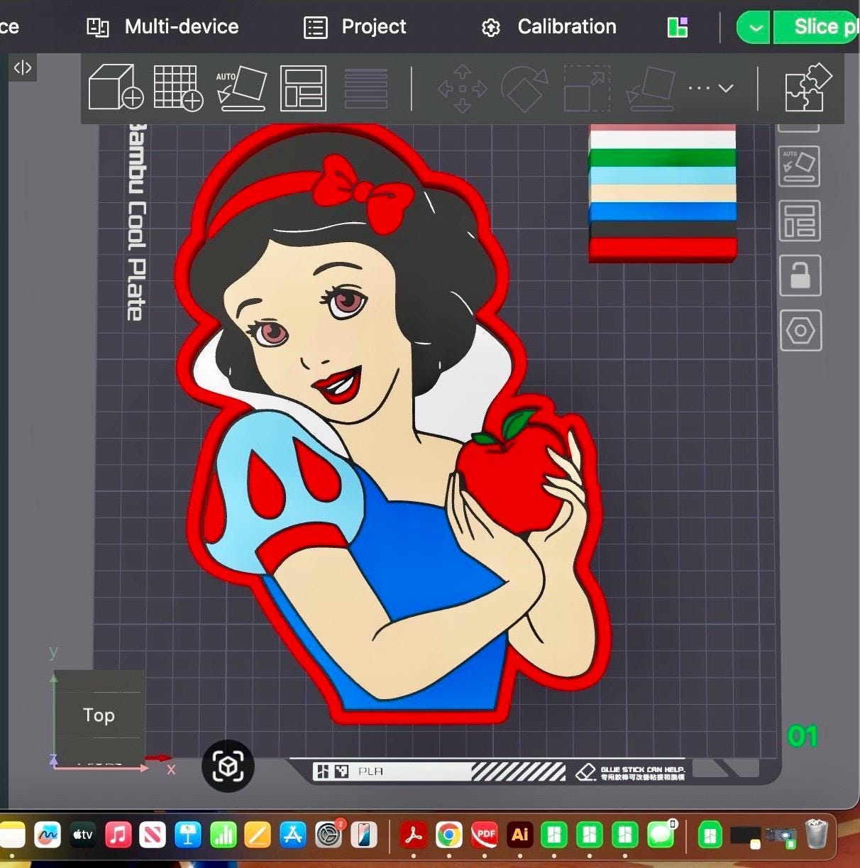
Task: Open Music app from the dock
Action: pos(118,835)
